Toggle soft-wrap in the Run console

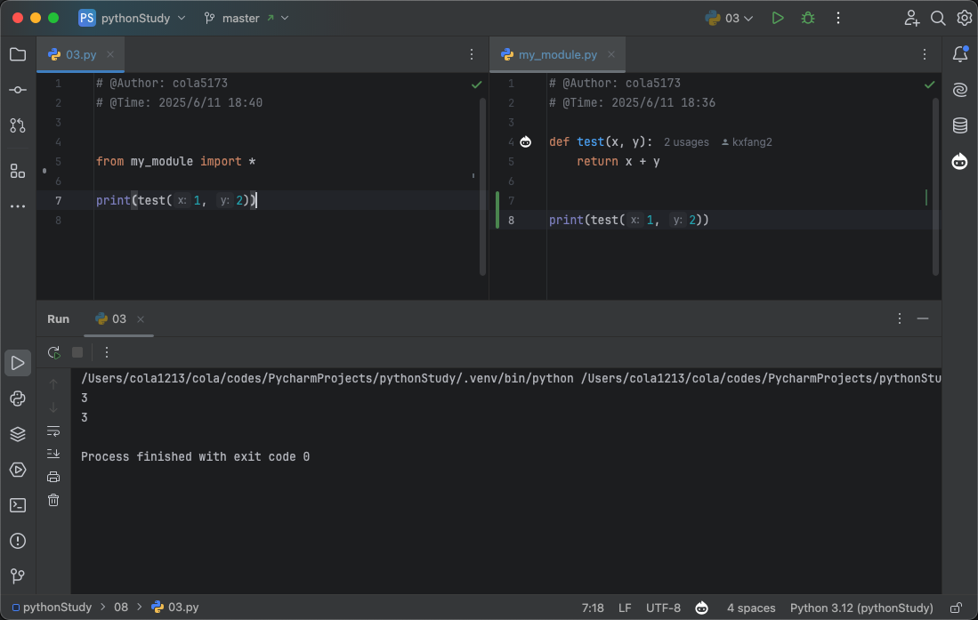pos(53,431)
